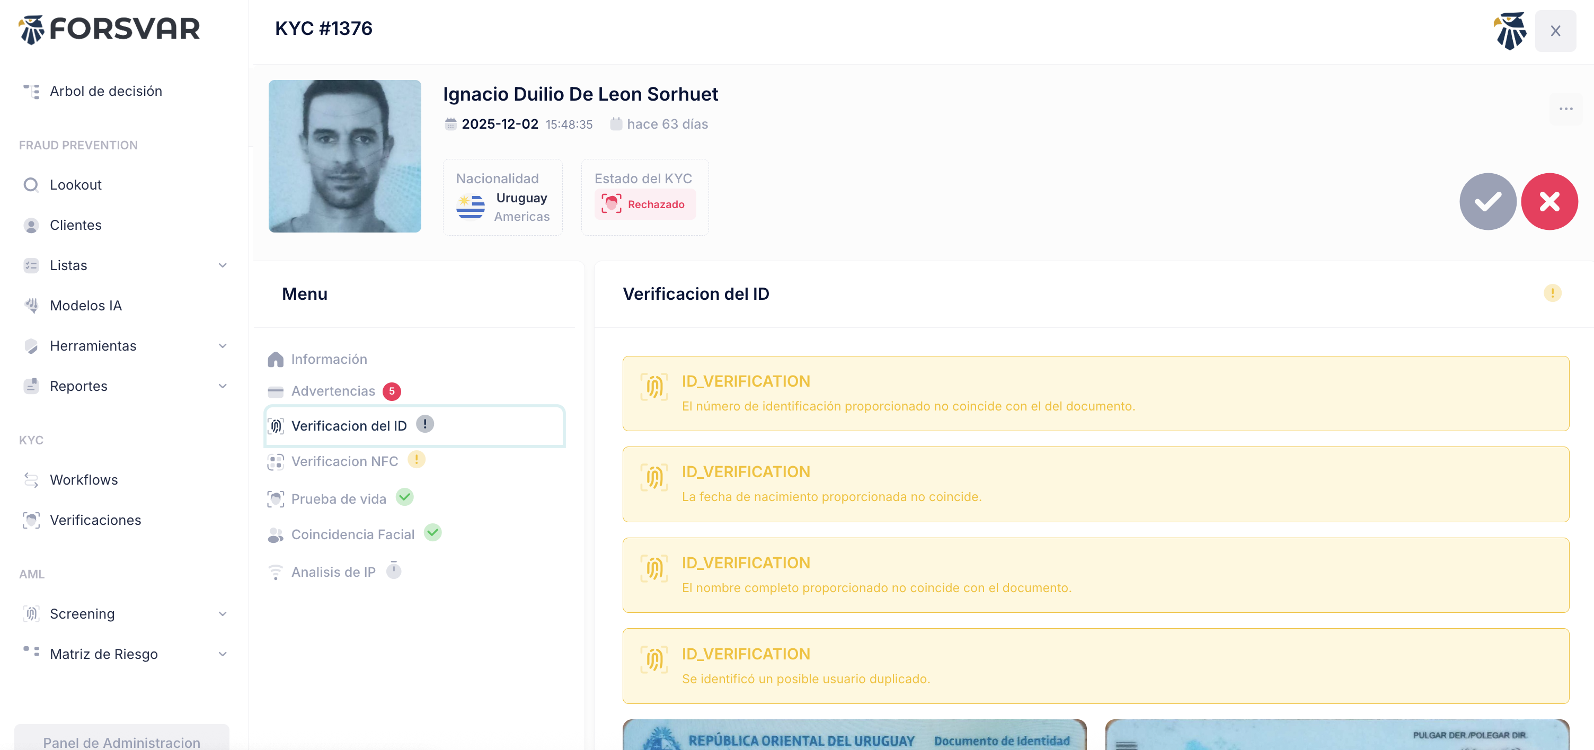This screenshot has height=750, width=1594.
Task: Open Coincidencia Facial section
Action: click(x=353, y=534)
